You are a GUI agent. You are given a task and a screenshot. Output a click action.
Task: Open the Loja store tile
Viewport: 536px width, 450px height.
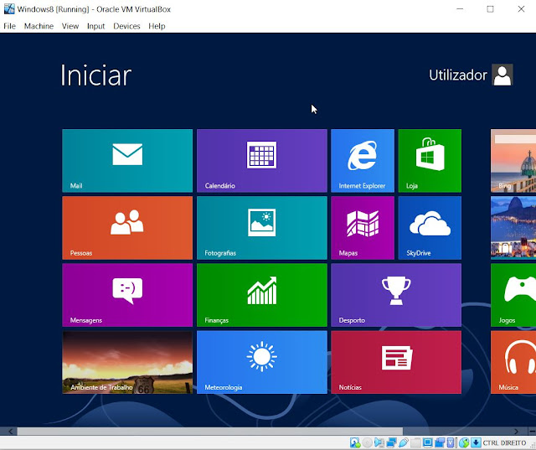point(430,160)
